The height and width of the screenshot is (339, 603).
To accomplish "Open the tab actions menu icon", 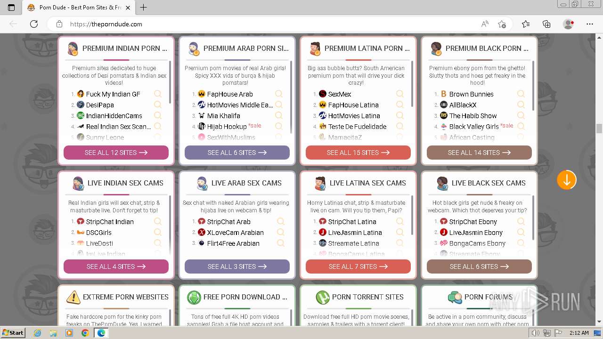I will (x=11, y=8).
